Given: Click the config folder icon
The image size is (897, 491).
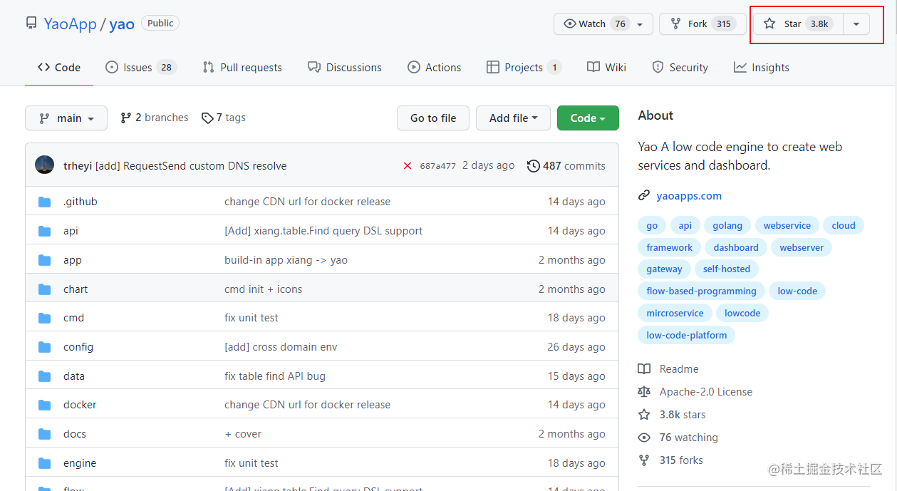Looking at the screenshot, I should click(x=45, y=347).
